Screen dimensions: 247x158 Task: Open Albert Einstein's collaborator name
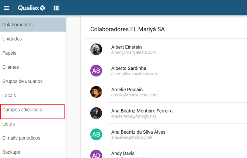pos(126,47)
